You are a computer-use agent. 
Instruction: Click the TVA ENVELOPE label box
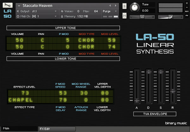(155, 114)
